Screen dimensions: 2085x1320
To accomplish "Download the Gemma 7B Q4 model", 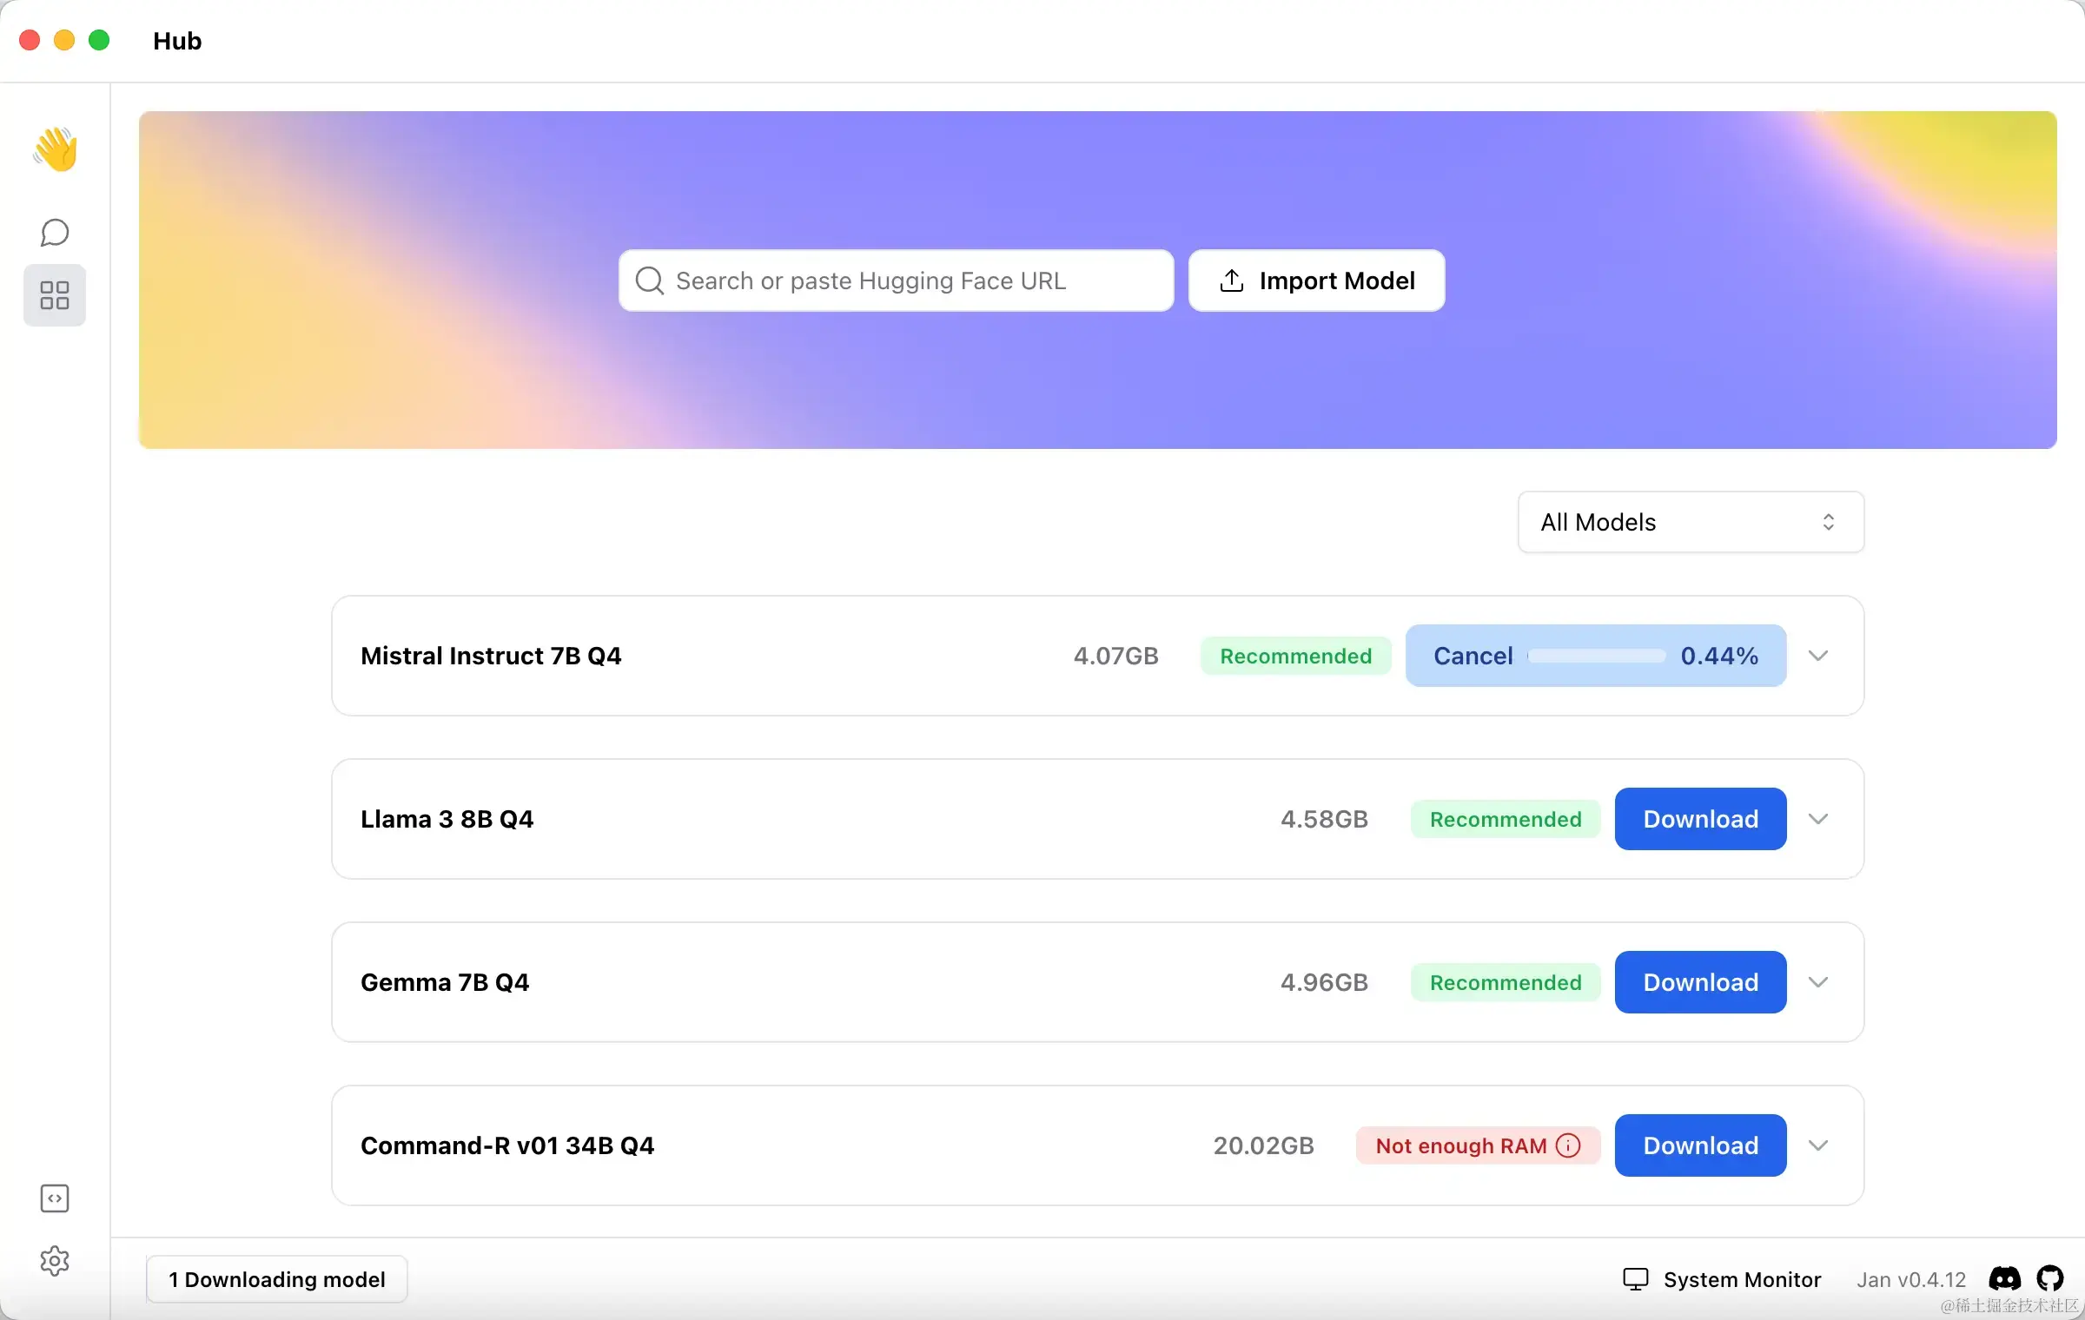I will point(1700,982).
